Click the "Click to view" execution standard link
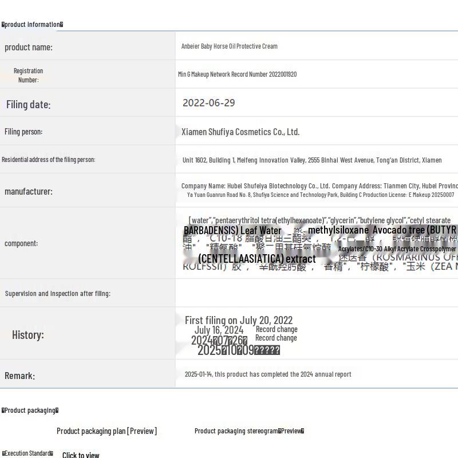This screenshot has width=458, height=458. coord(81,455)
